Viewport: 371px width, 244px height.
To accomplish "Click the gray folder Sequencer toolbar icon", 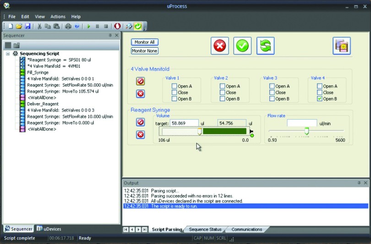I will tap(16, 45).
